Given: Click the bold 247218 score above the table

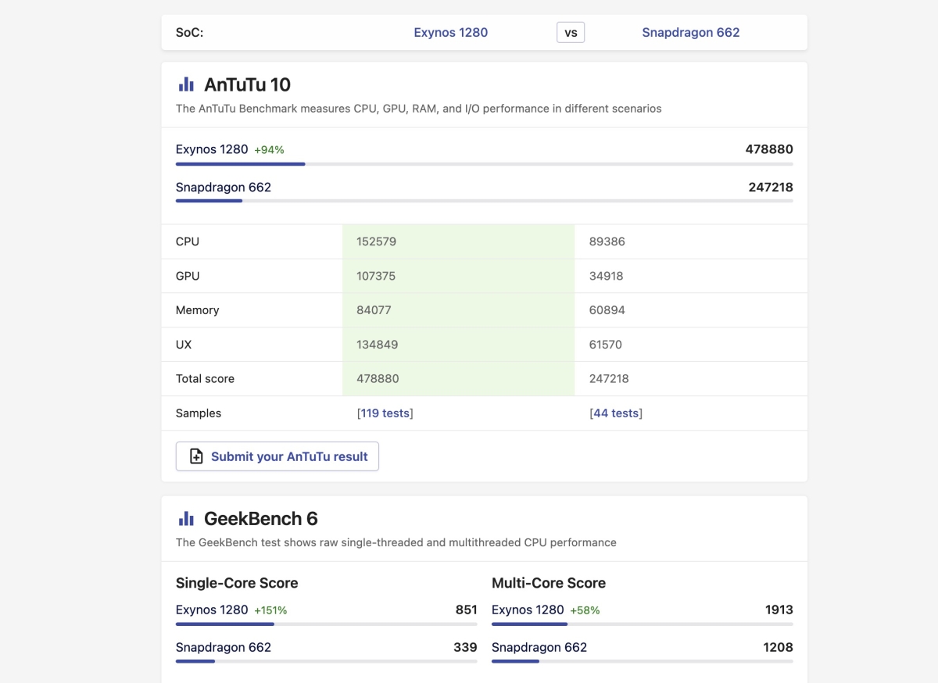Looking at the screenshot, I should point(771,187).
